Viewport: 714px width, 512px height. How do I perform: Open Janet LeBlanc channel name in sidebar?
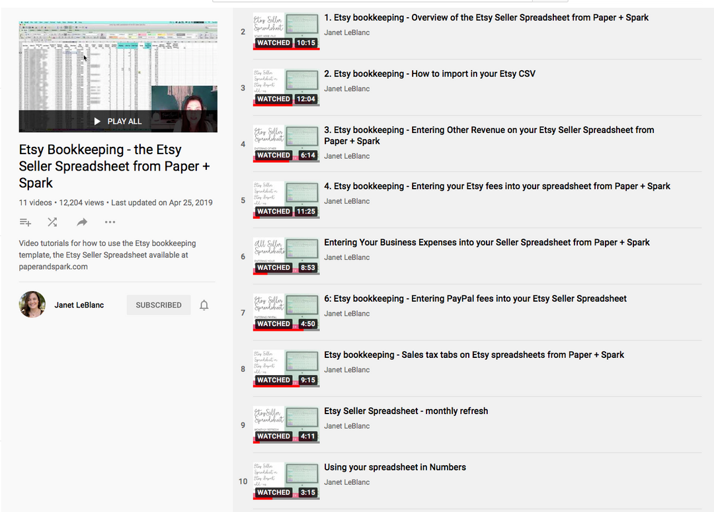click(79, 305)
